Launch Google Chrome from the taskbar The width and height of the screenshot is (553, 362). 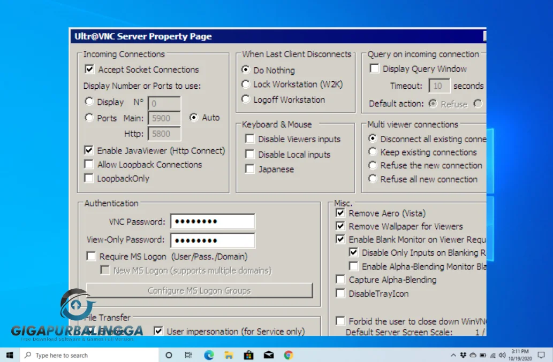click(288, 355)
